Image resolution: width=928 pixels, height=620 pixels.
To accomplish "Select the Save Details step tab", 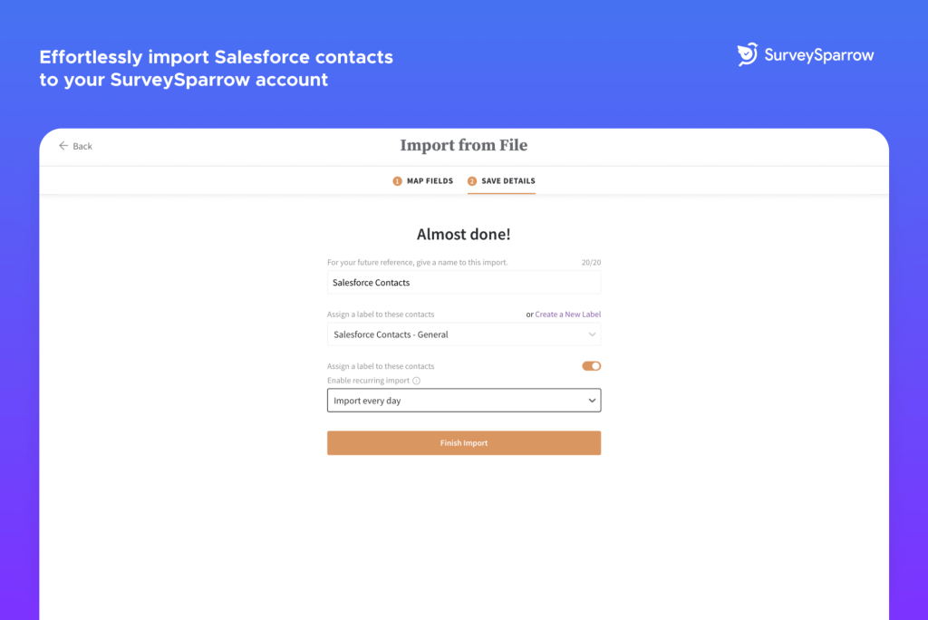I will 507,181.
